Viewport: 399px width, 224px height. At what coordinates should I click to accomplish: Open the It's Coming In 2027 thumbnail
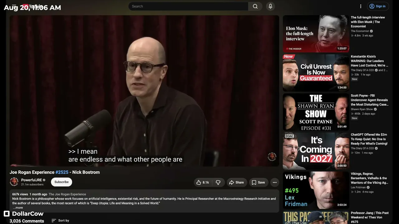coord(316,151)
